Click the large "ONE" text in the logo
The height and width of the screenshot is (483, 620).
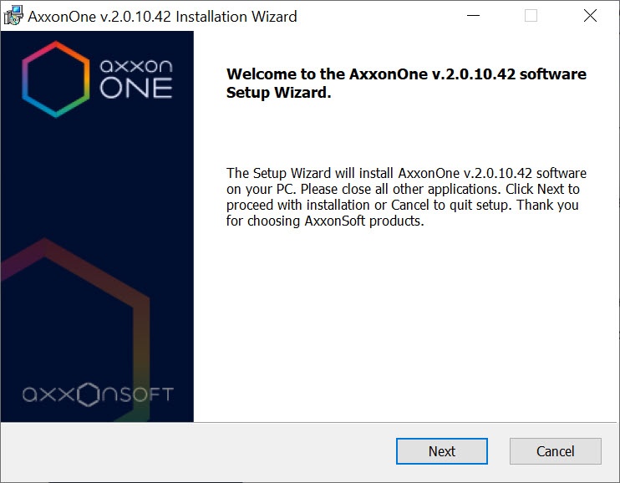point(135,88)
